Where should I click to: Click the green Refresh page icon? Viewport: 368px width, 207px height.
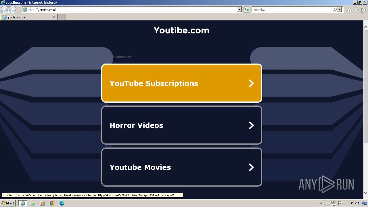pyautogui.click(x=247, y=10)
